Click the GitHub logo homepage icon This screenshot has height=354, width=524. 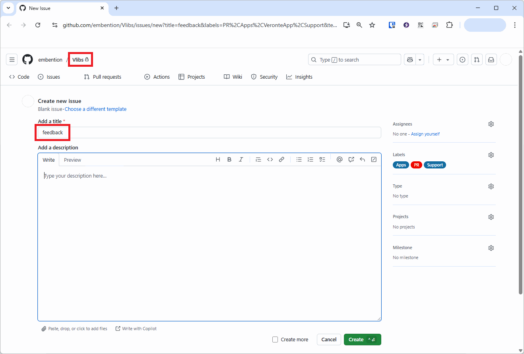tap(27, 60)
